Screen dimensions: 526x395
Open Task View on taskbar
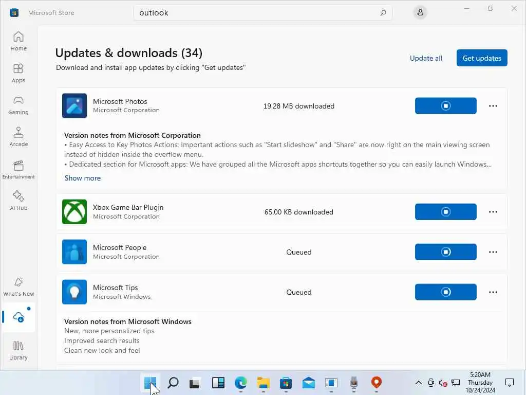coord(195,382)
